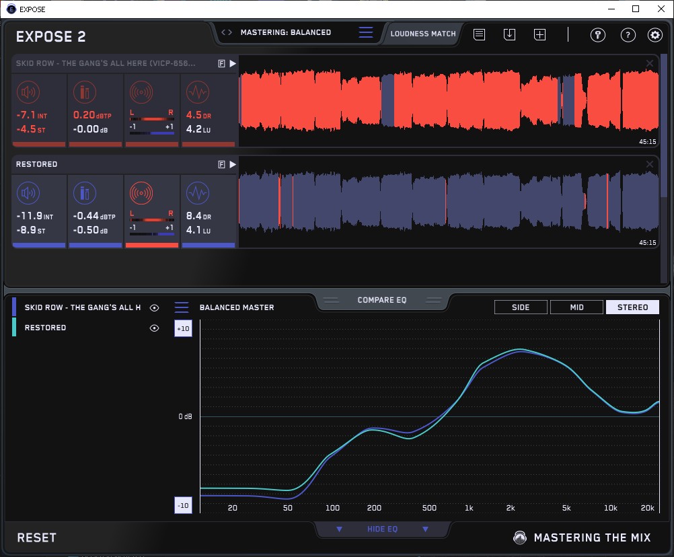674x557 pixels.
Task: Collapse the EQ panel with Hide EQ
Action: point(382,529)
